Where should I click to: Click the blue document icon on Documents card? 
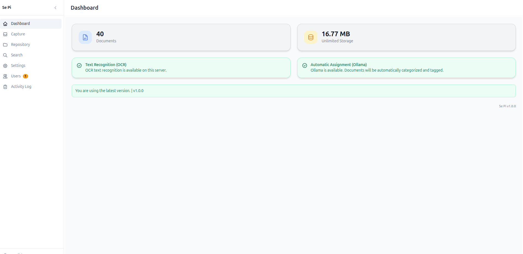click(x=85, y=37)
